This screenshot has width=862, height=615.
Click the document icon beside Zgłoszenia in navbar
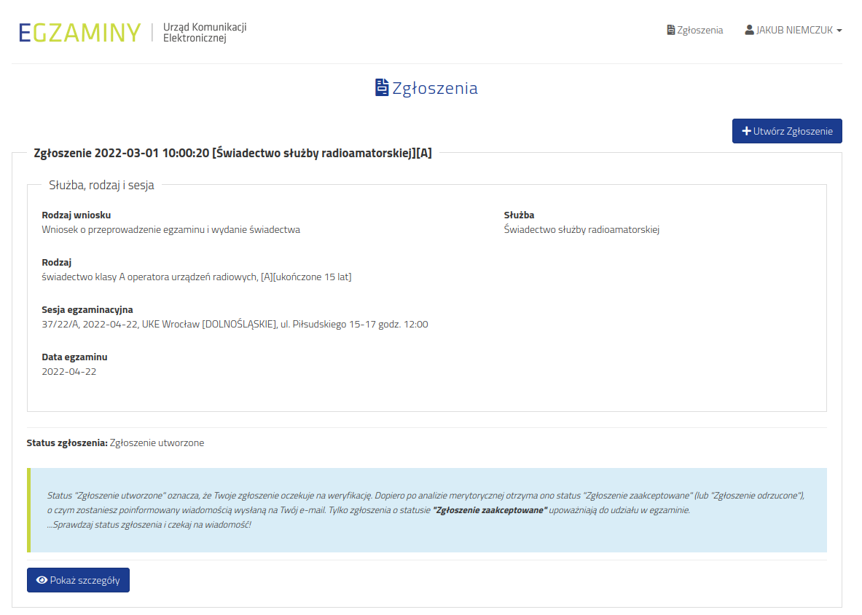tap(670, 31)
